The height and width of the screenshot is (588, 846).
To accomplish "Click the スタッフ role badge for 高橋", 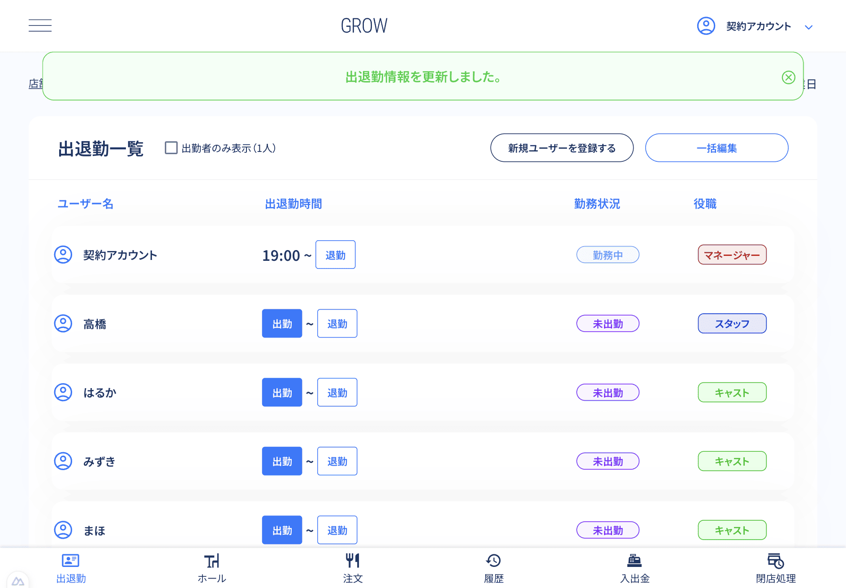I will (731, 323).
